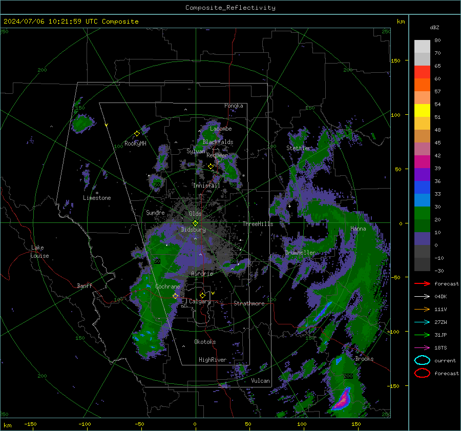Click the magenta 18TS arrow icon
This screenshot has height=431, width=461.
point(422,348)
